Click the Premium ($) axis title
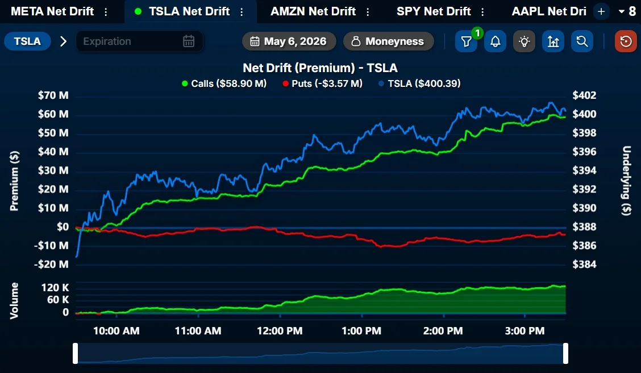 coord(14,181)
